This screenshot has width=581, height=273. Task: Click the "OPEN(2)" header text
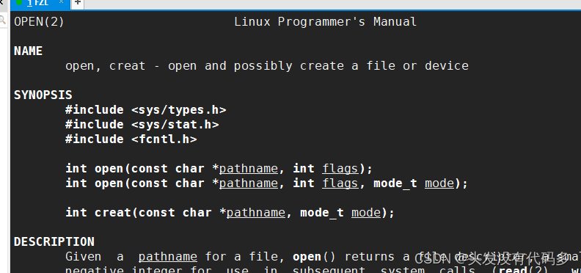(39, 22)
